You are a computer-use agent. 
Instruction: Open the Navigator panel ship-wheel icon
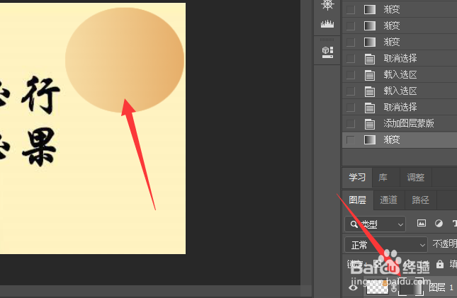tap(327, 5)
